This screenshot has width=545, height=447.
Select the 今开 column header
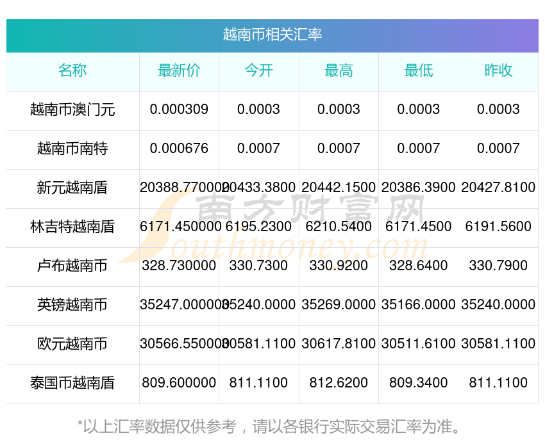pos(258,70)
